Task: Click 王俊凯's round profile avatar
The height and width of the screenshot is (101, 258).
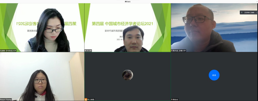Action: coord(127,75)
